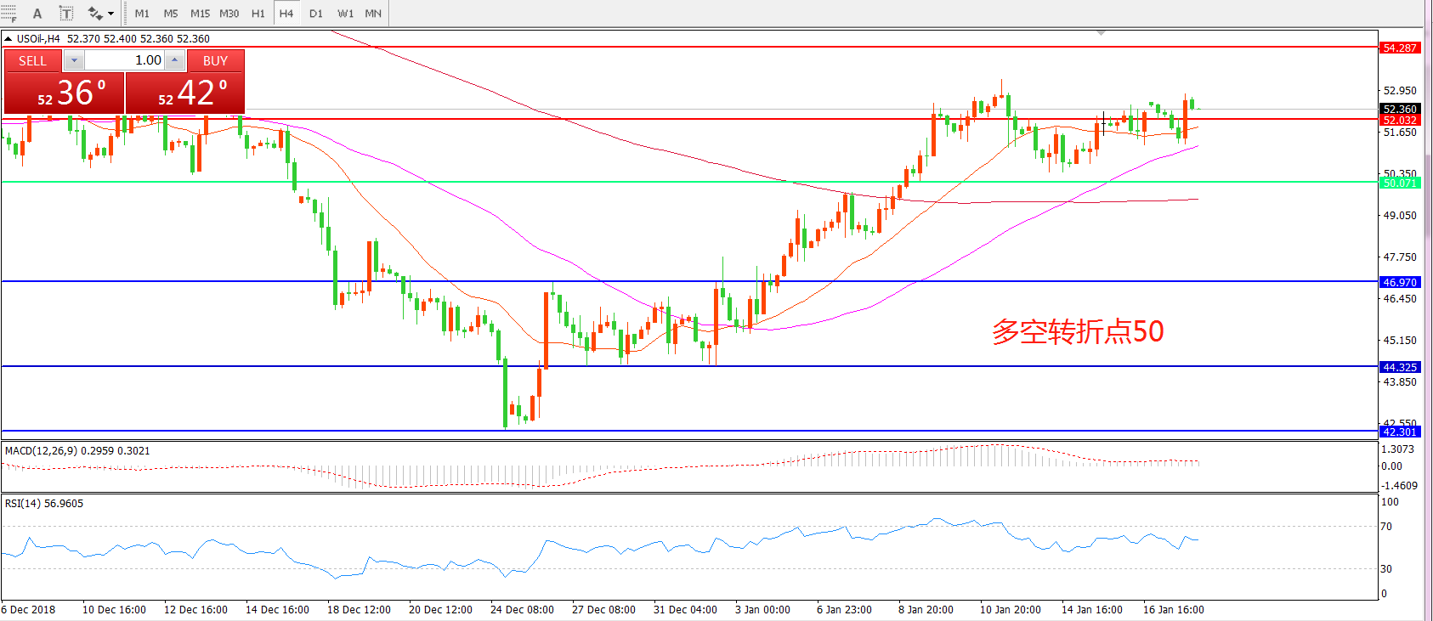The height and width of the screenshot is (621, 1433).
Task: Click the BUY button
Action: (215, 60)
